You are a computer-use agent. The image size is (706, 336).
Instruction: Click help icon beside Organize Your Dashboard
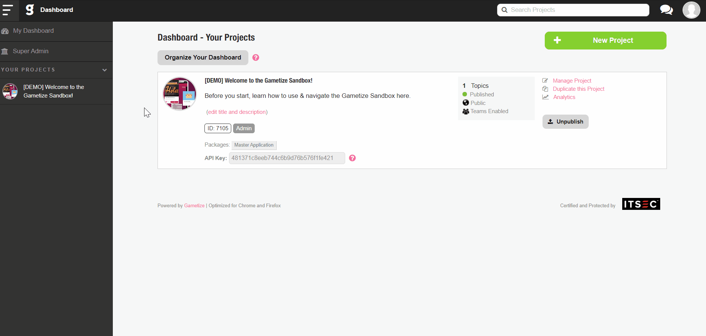point(256,58)
